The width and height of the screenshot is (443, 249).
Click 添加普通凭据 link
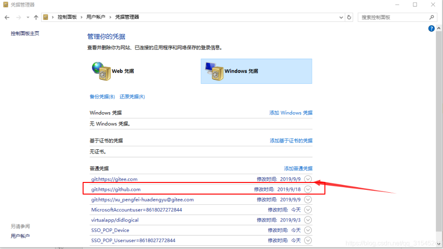click(298, 168)
